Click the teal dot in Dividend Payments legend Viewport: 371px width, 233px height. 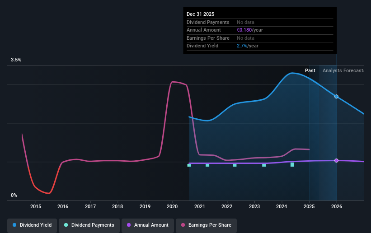(x=66, y=225)
